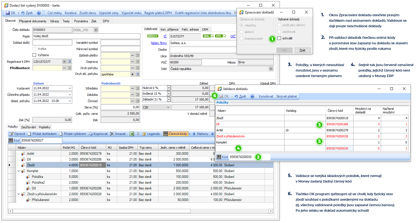
Task: Clear Druh skl. pohybu with X icon
Action: [132, 74]
